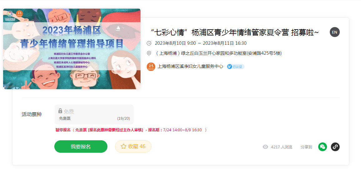Share the event via the WeChat icon
Image resolution: width=361 pixels, height=172 pixels.
323,147
